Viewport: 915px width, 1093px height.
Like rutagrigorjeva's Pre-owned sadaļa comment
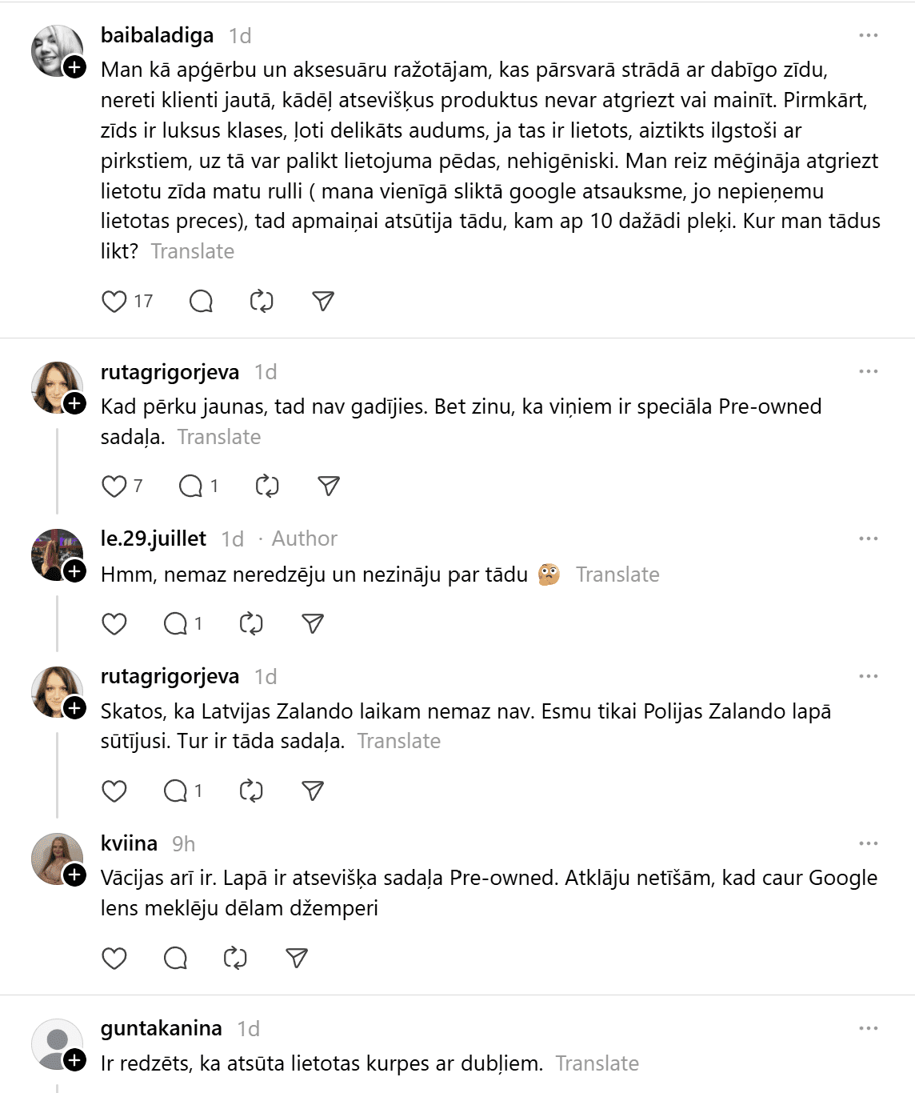114,486
